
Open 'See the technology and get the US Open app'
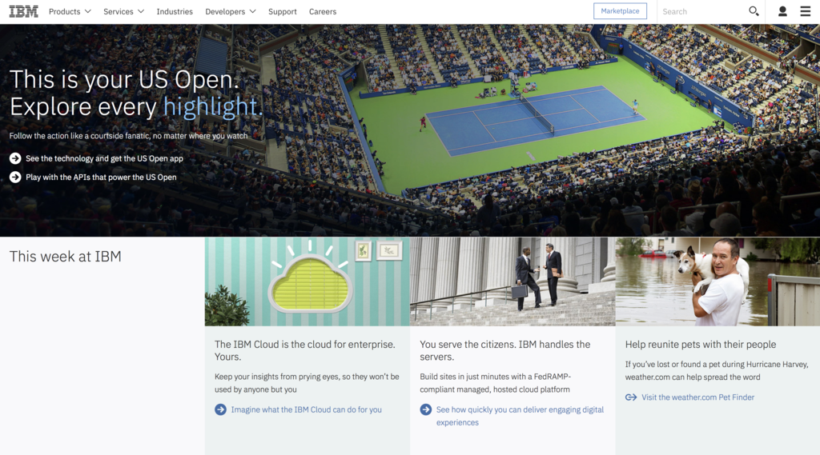(104, 158)
